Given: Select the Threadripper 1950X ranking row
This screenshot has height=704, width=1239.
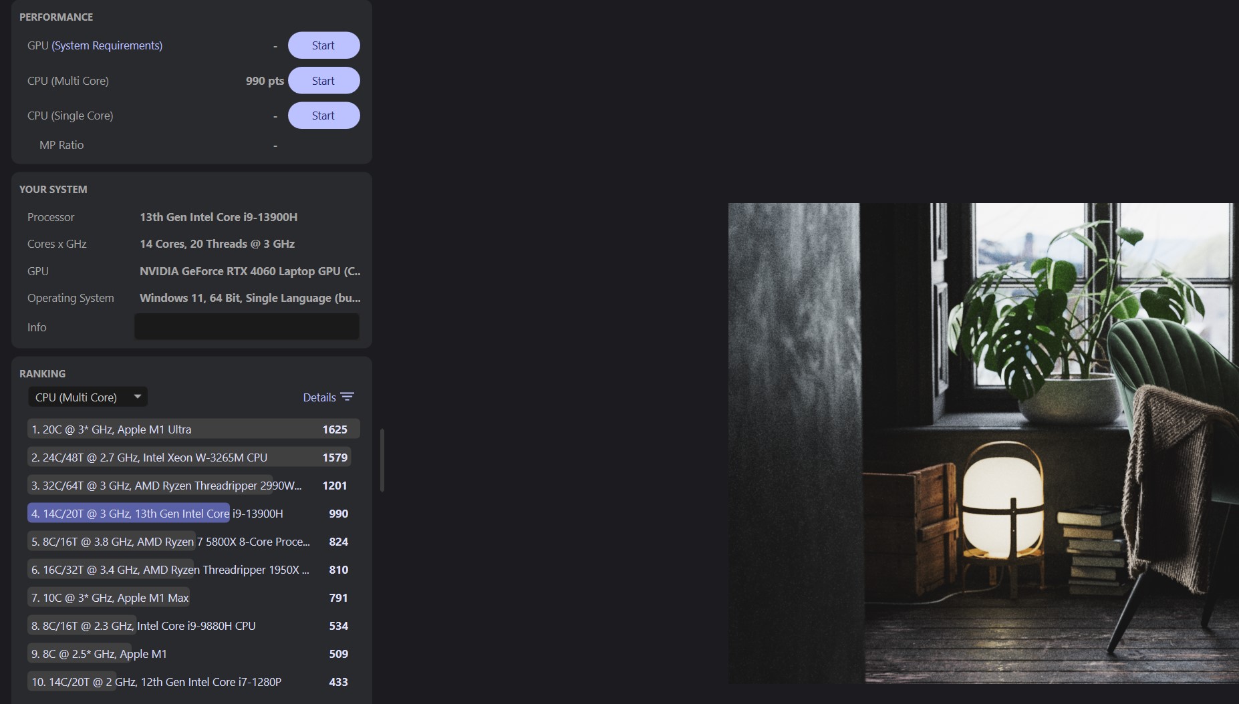Looking at the screenshot, I should [193, 570].
